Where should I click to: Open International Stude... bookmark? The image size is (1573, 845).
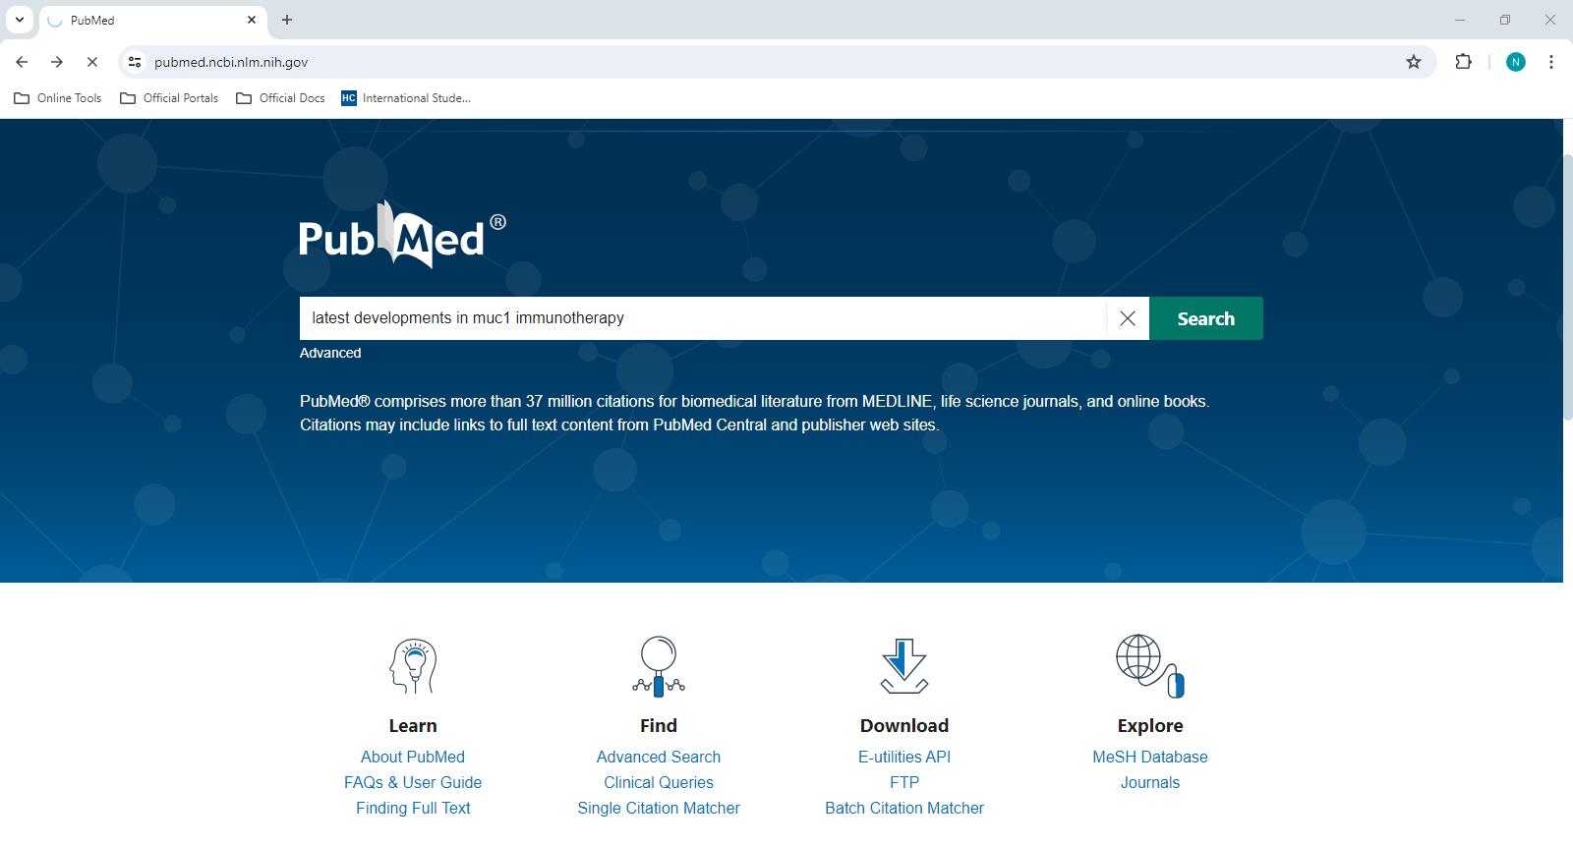coord(406,98)
